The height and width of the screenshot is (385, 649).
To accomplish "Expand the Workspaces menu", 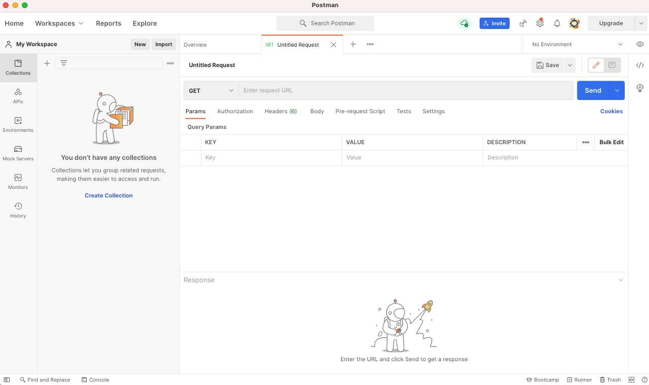I will coord(59,23).
